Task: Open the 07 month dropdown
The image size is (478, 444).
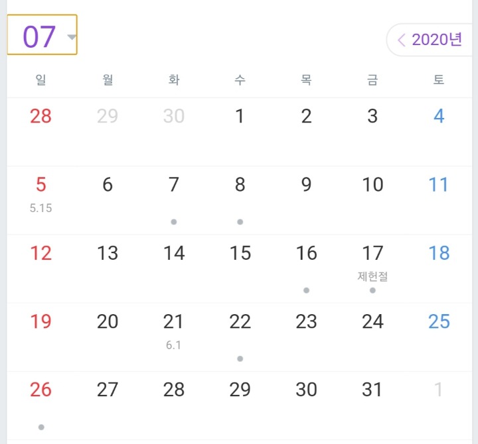Action: (40, 36)
